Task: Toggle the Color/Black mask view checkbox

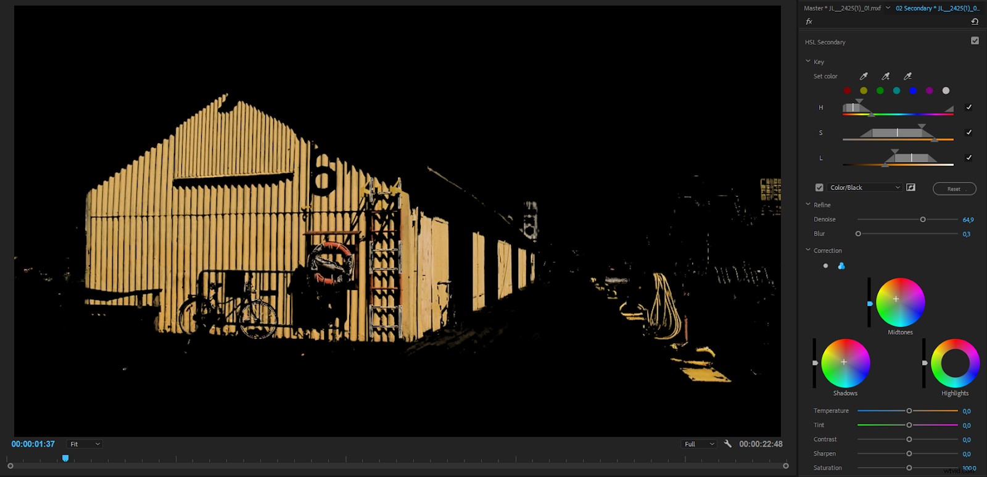Action: (x=819, y=188)
